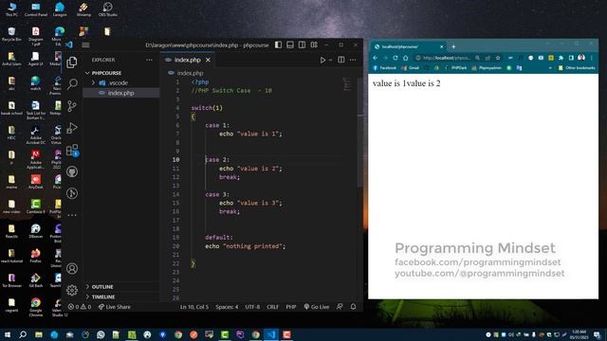Open the browser extensions puzzle icon

pos(561,58)
